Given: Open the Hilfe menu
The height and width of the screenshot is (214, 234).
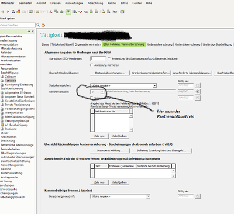Looking at the screenshot, I should pos(149,3).
